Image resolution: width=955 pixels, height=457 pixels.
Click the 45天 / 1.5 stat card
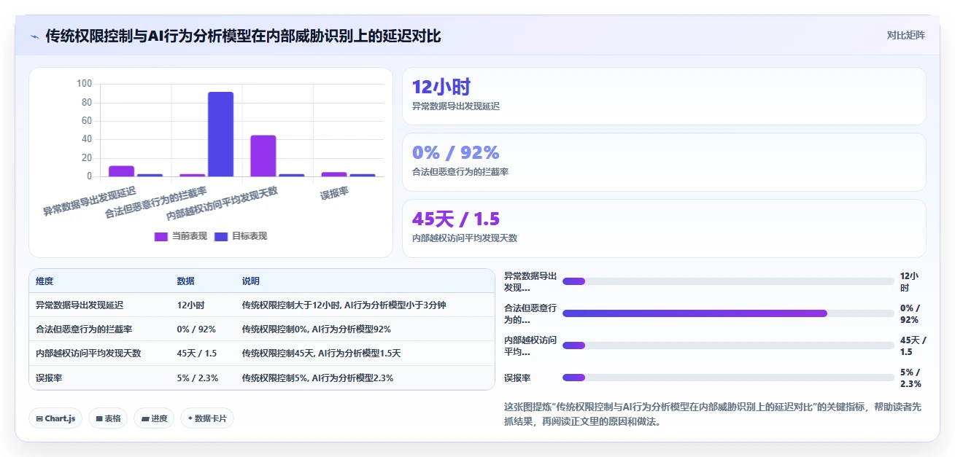coord(664,228)
